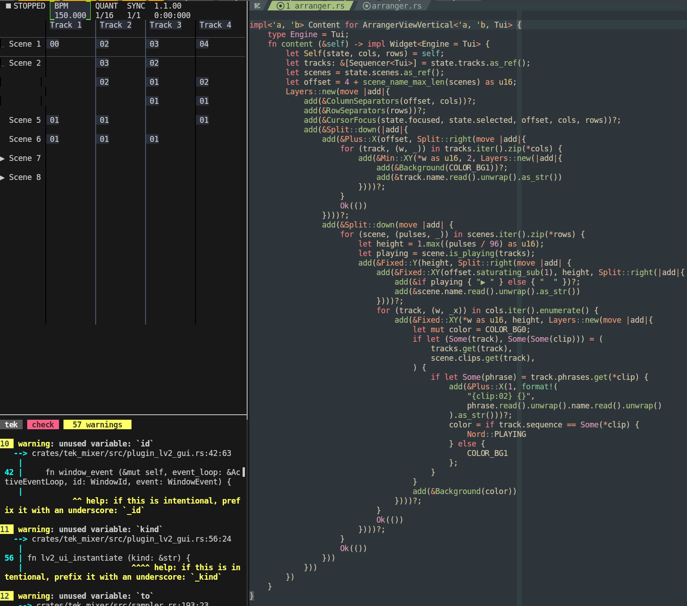Click clip 02 in Scene 1, Track 2
This screenshot has width=687, height=606.
coord(104,44)
